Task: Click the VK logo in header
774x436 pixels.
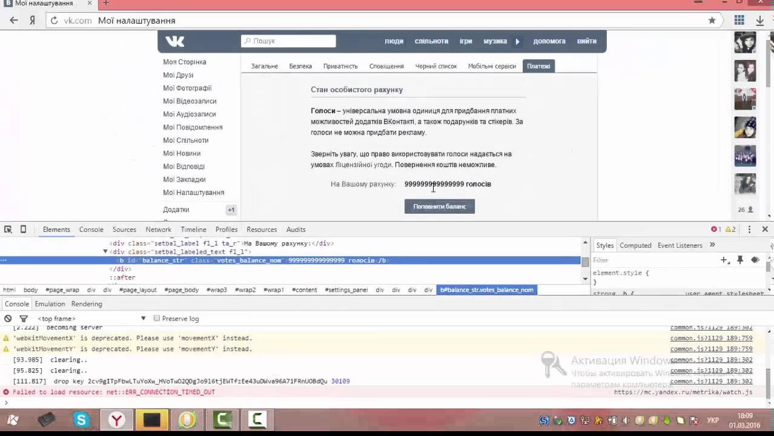Action: coord(175,41)
